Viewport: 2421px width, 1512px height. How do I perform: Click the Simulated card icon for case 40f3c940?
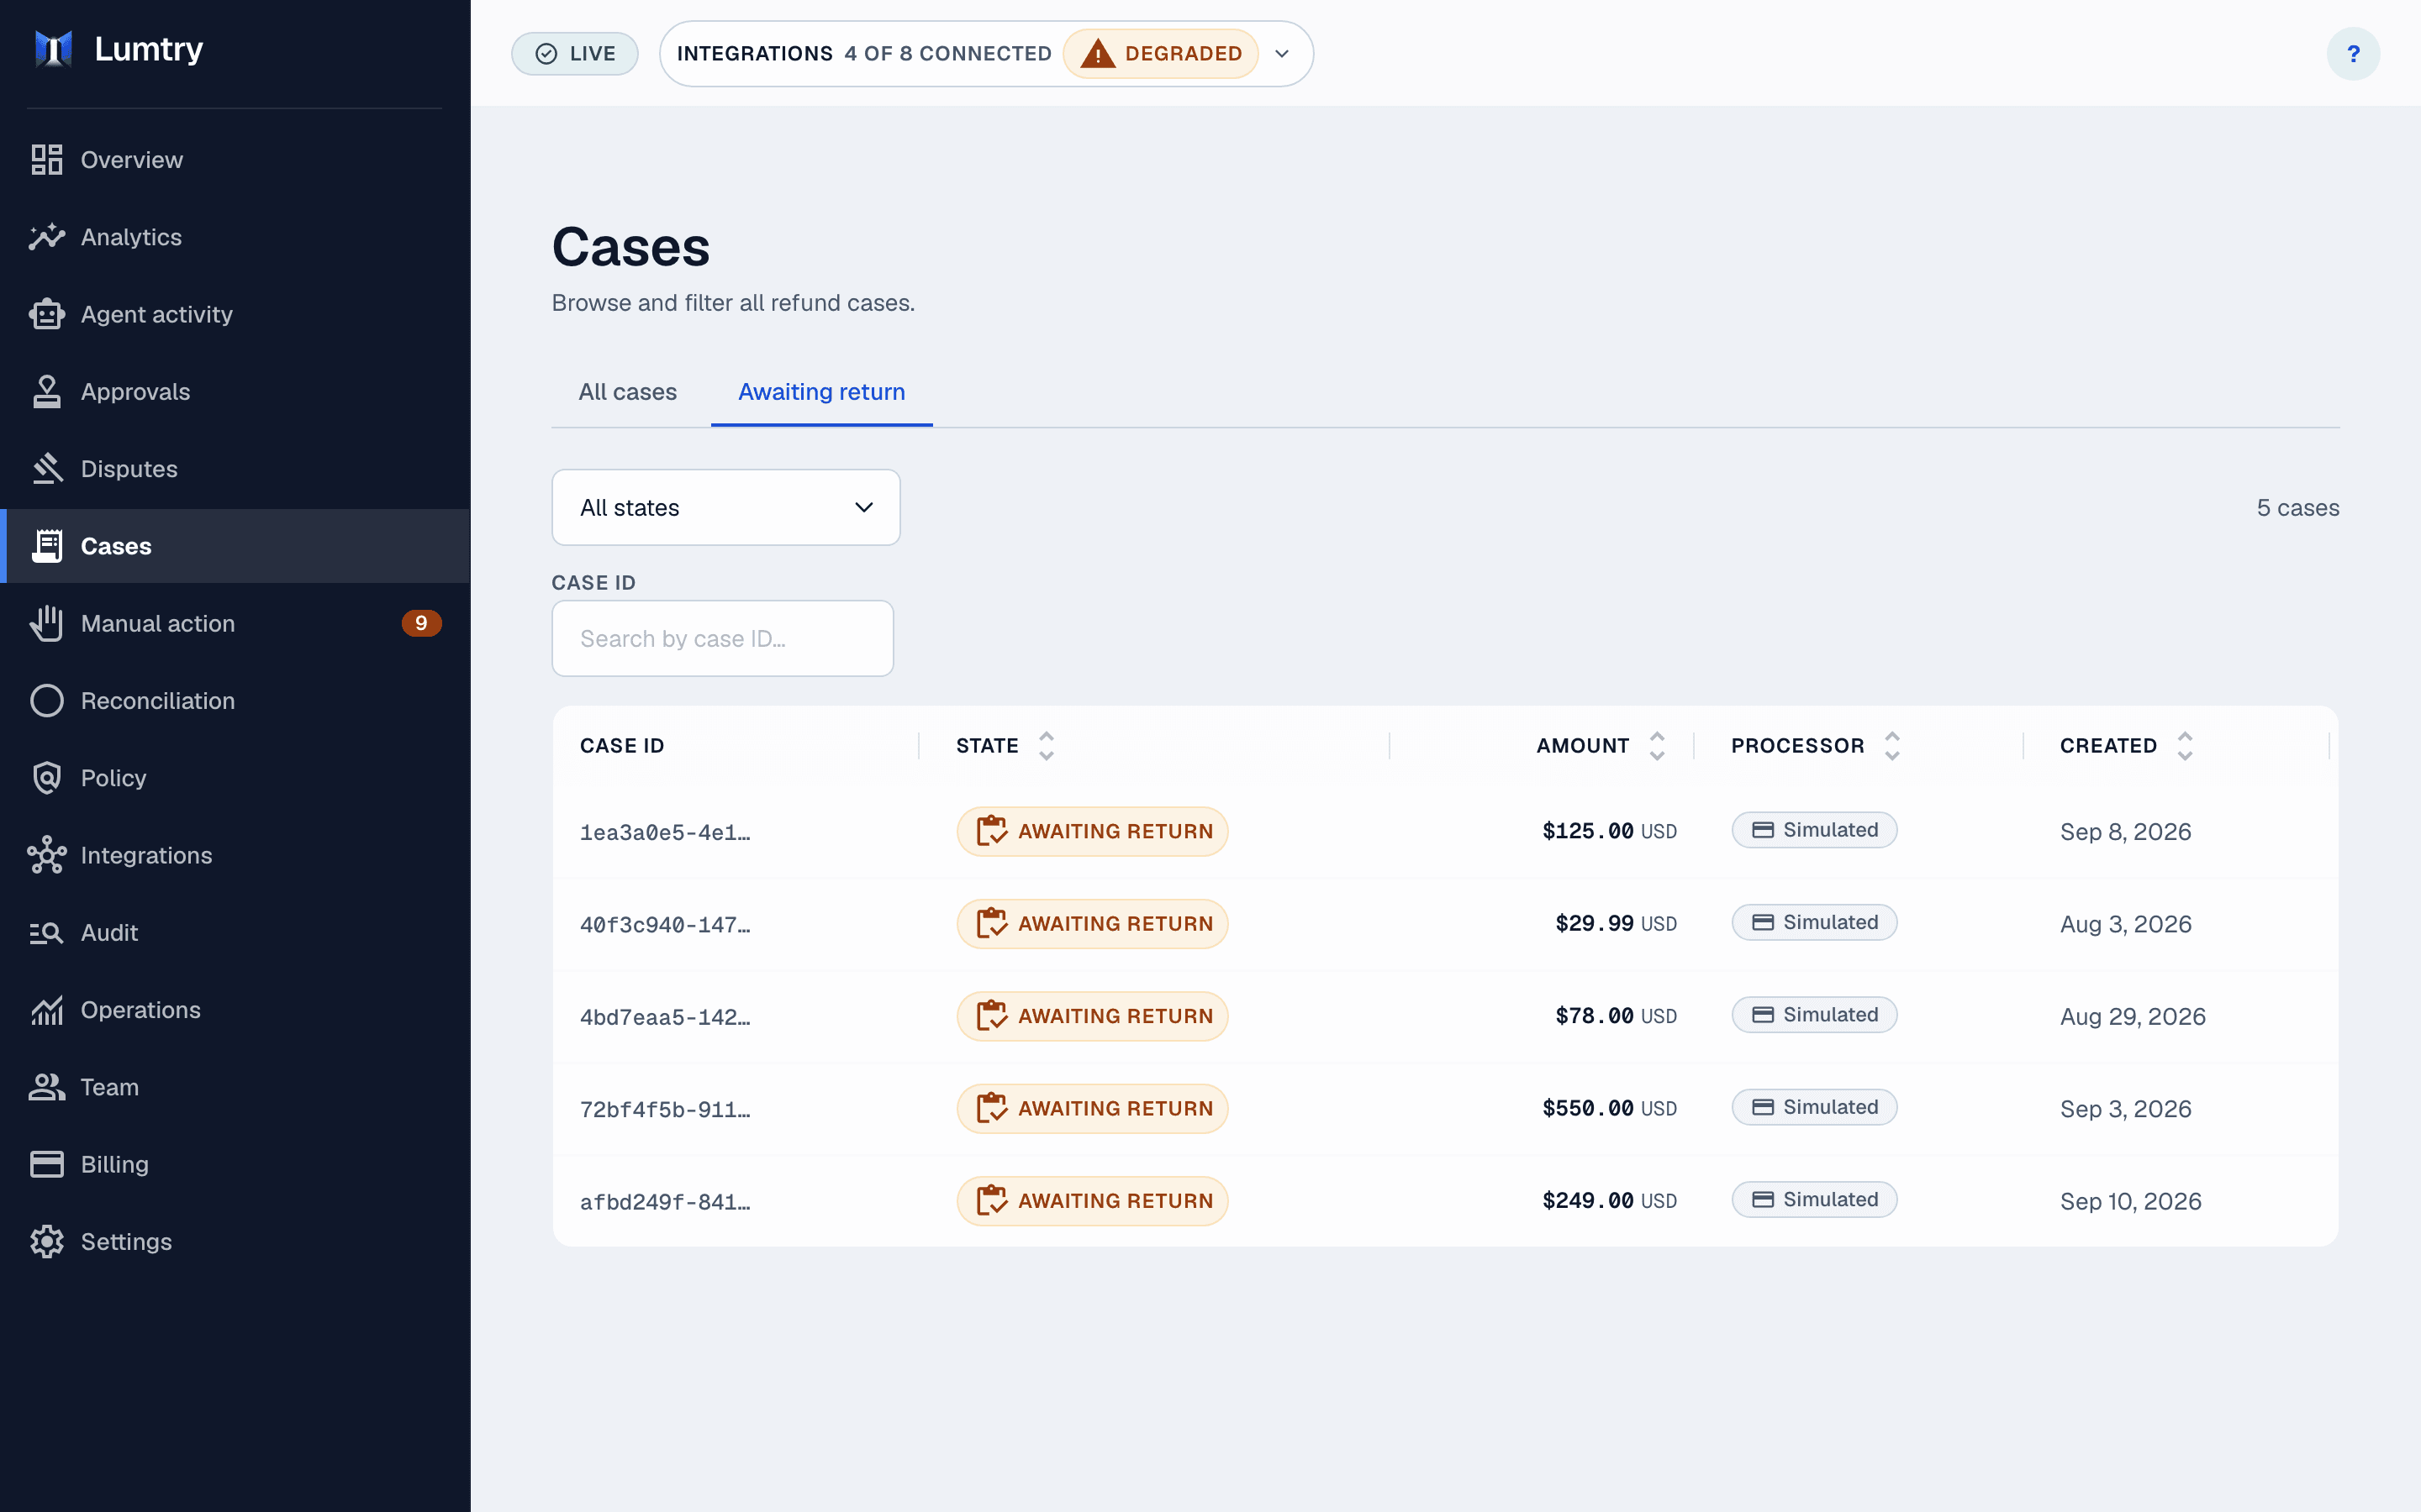[1763, 922]
